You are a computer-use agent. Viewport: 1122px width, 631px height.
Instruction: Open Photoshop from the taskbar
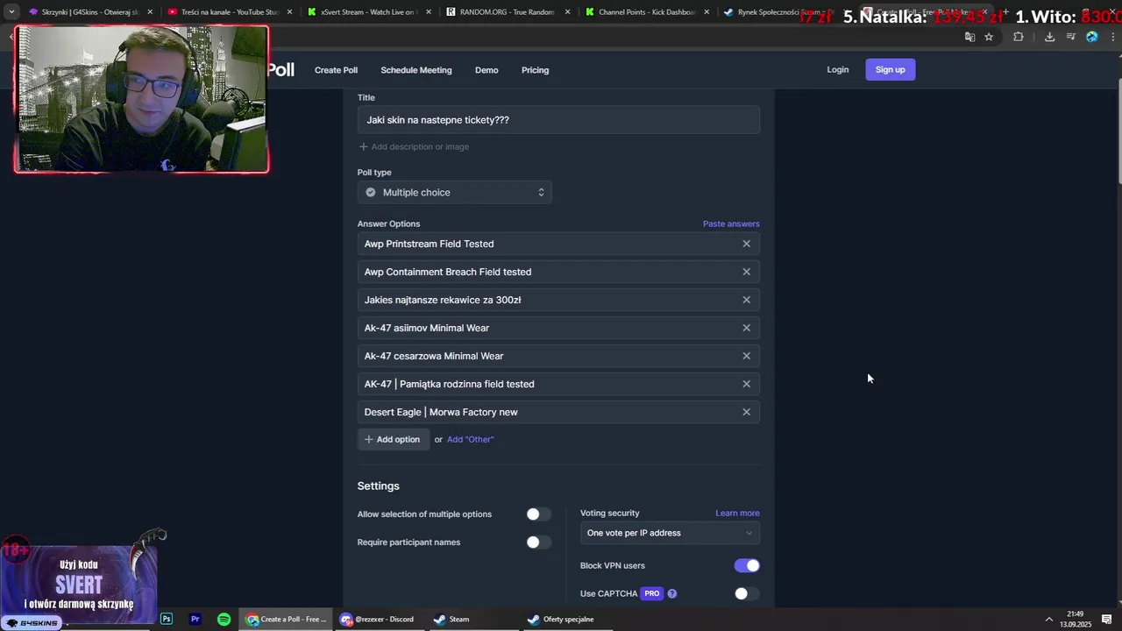click(x=167, y=619)
